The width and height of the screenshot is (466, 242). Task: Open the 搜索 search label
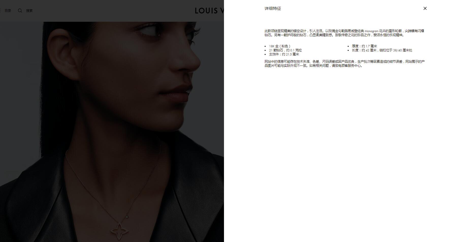point(29,11)
